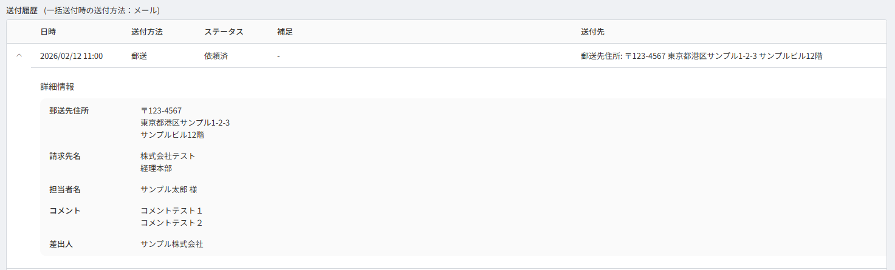Image resolution: width=895 pixels, height=270 pixels.
Task: Click the 郵送先住所 summary in 送付先 column
Action: click(x=701, y=56)
